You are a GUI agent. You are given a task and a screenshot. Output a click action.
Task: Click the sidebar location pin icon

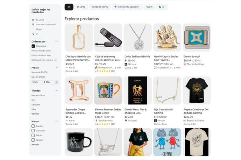[33, 24]
